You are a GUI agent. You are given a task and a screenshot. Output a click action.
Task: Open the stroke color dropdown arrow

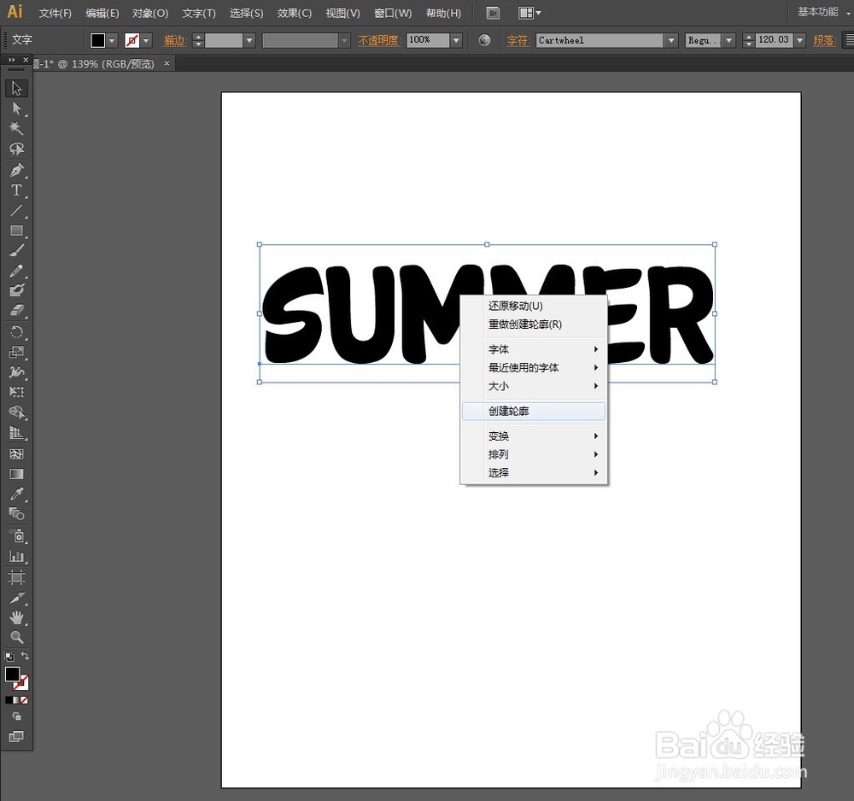[x=146, y=40]
